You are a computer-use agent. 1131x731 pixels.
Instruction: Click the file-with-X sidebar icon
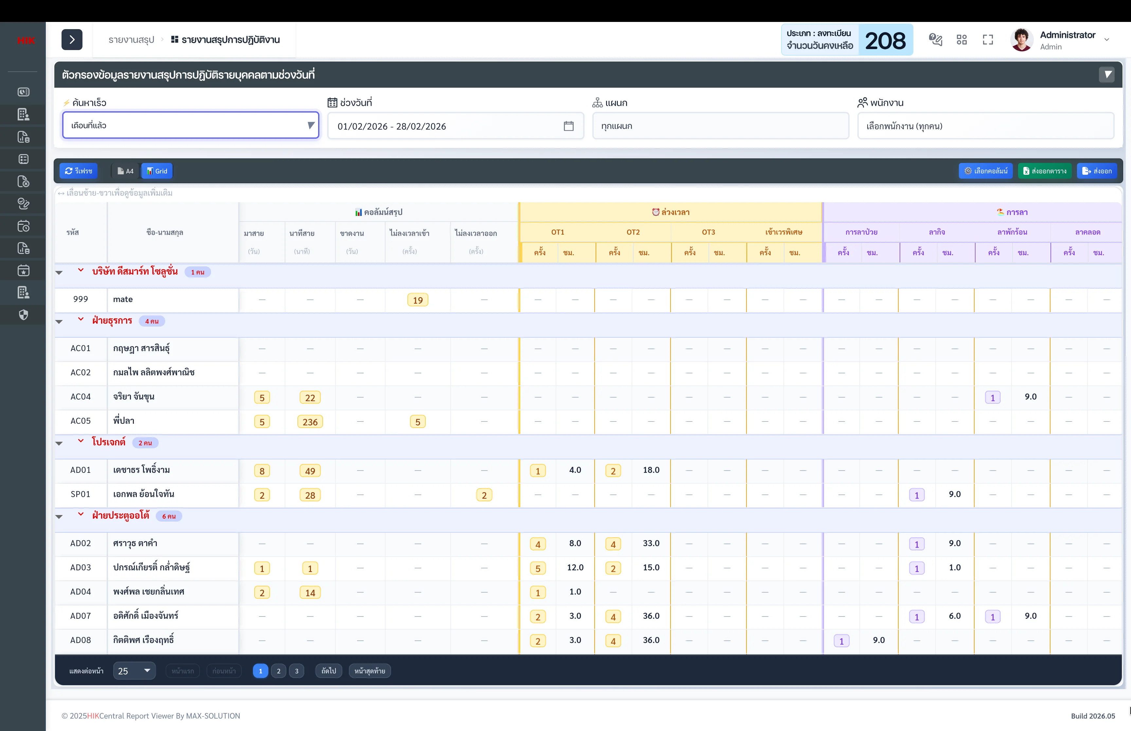[23, 181]
